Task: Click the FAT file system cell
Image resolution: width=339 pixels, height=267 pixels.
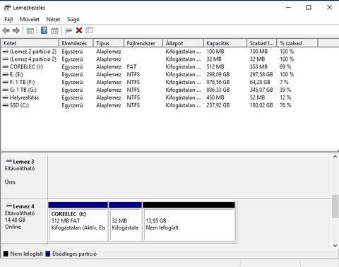Action: point(131,67)
